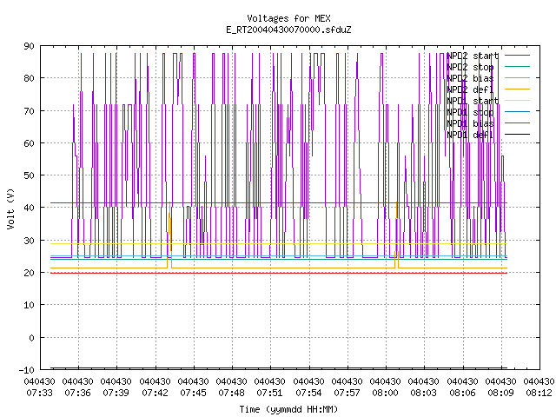
Task: Click the y-axis tick value 0
Action: (x=31, y=338)
